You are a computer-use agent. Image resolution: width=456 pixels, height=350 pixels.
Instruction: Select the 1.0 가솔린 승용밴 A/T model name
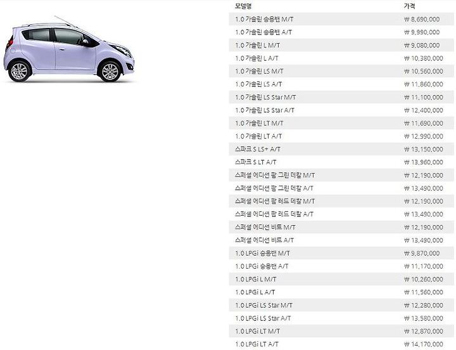pyautogui.click(x=263, y=32)
